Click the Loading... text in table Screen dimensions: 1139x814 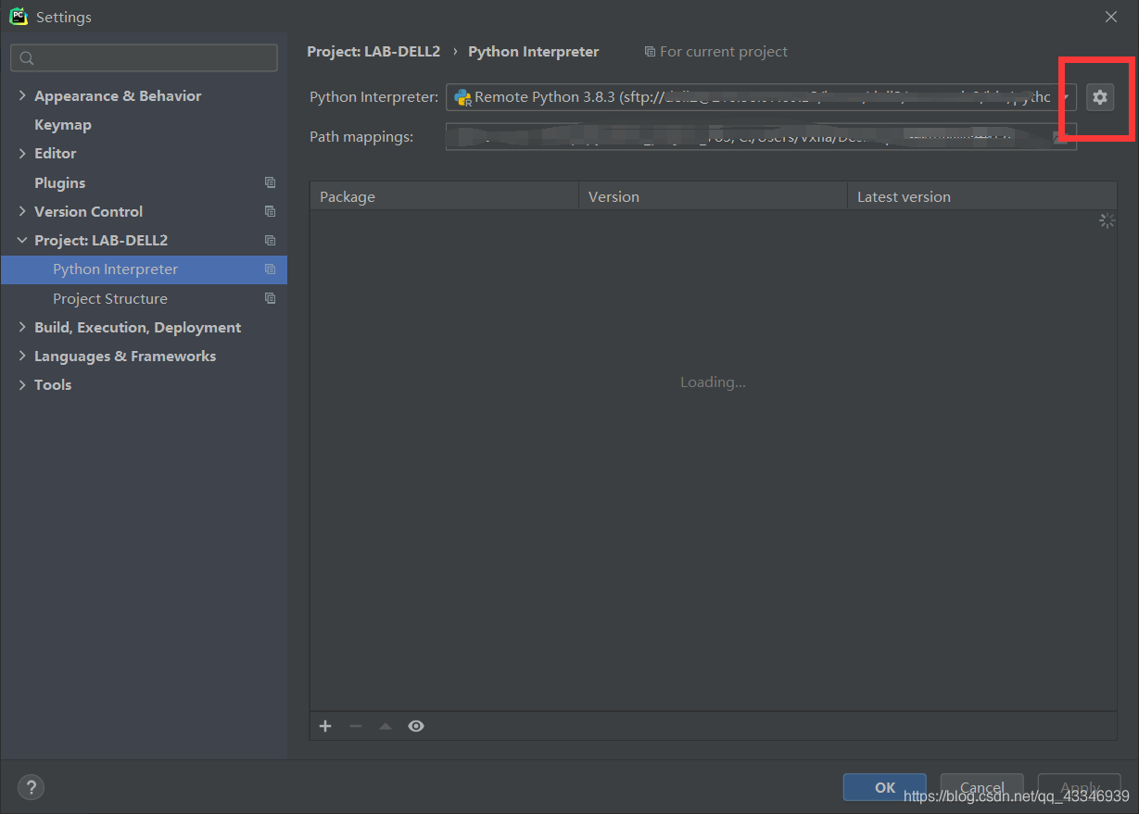click(x=713, y=382)
